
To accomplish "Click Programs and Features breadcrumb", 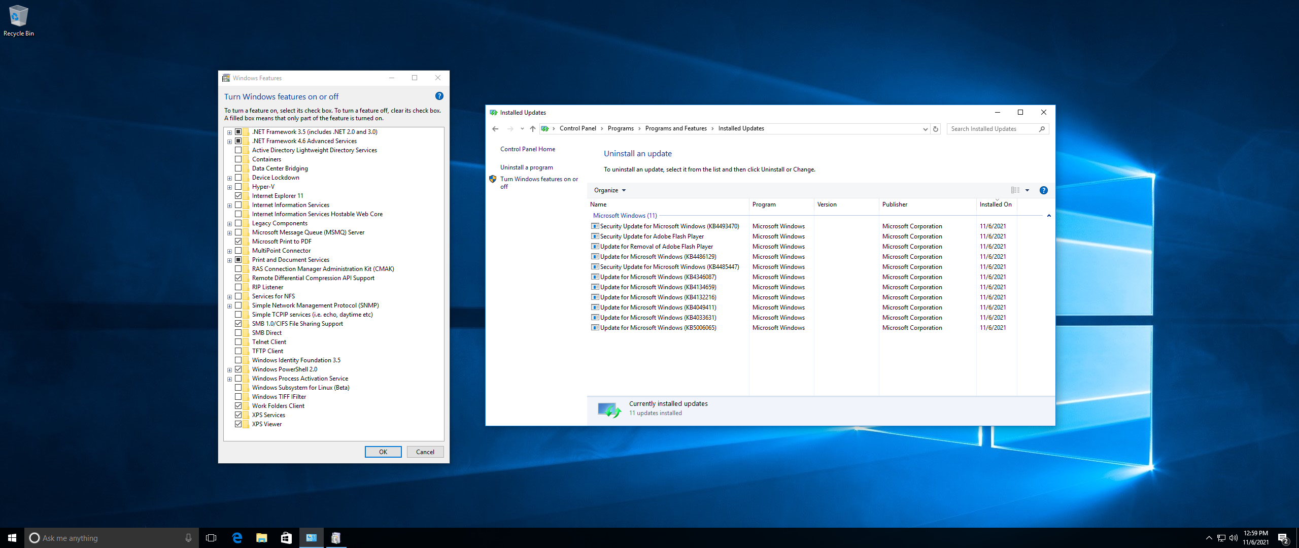I will (676, 128).
